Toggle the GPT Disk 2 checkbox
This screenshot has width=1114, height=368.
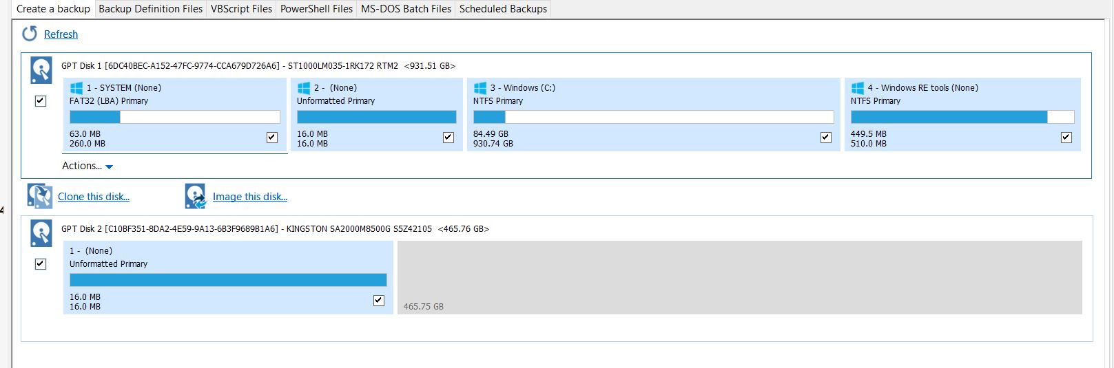click(41, 264)
